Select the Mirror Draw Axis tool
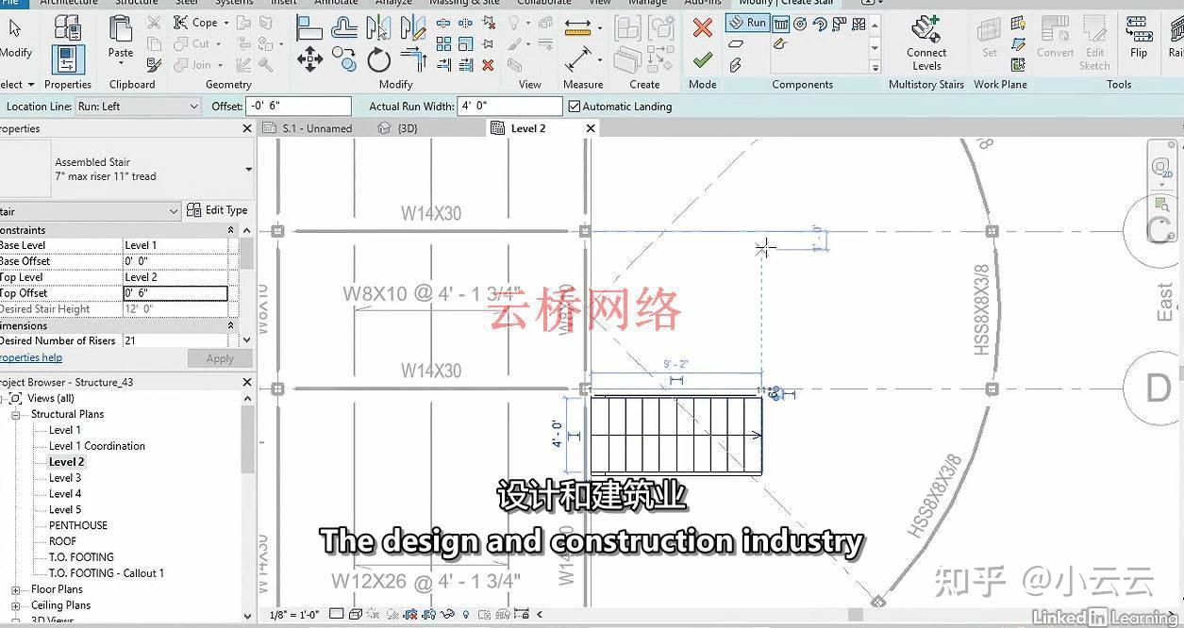The image size is (1184, 628). (413, 28)
